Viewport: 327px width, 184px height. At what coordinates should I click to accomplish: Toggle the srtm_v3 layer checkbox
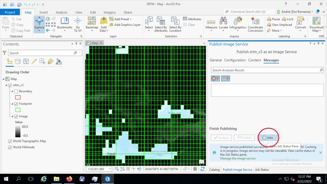tap(10, 85)
